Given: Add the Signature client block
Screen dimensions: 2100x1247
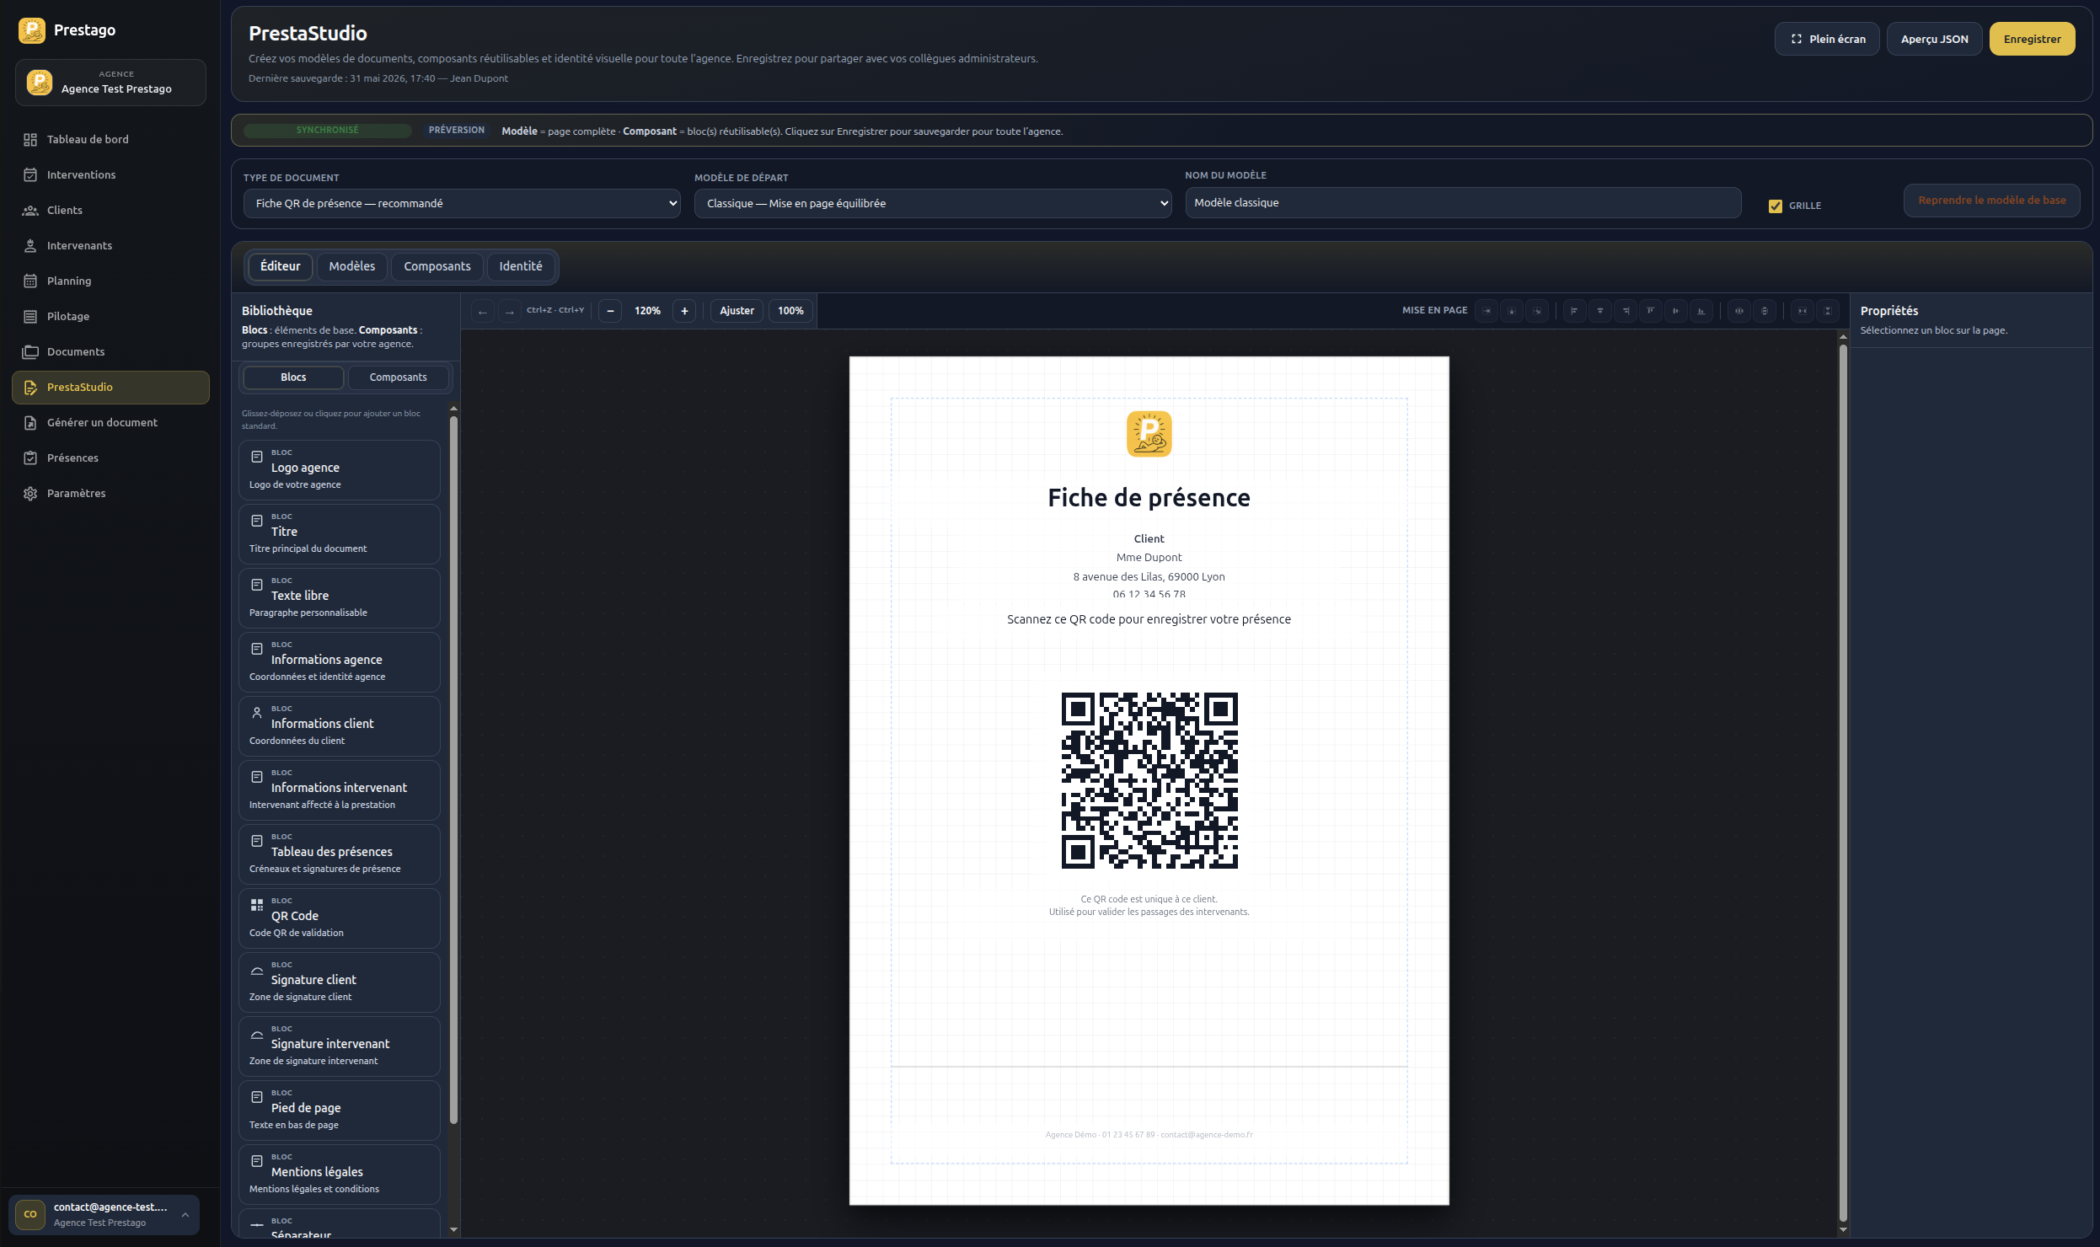Looking at the screenshot, I should click(x=340, y=982).
